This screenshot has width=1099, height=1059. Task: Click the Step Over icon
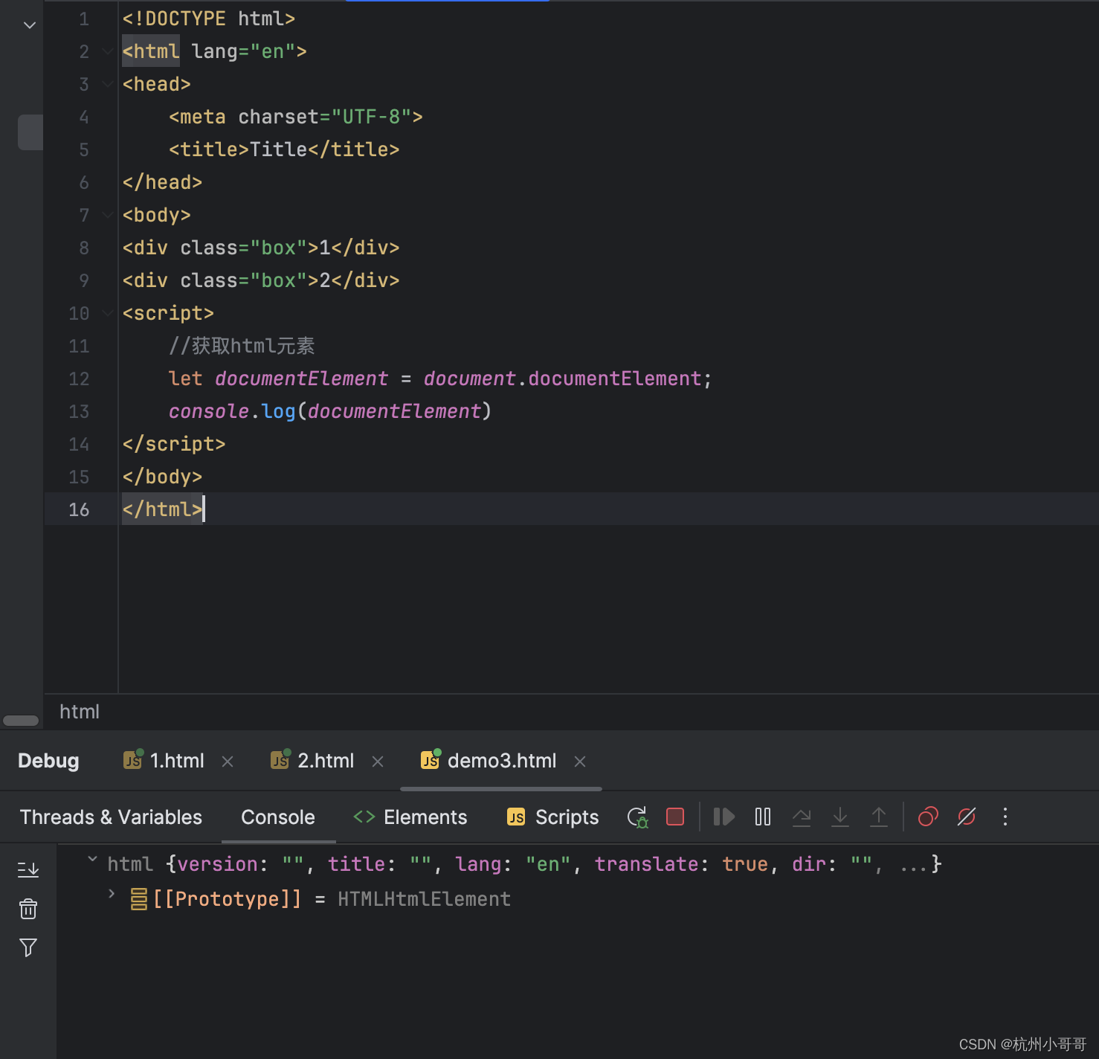coord(802,817)
